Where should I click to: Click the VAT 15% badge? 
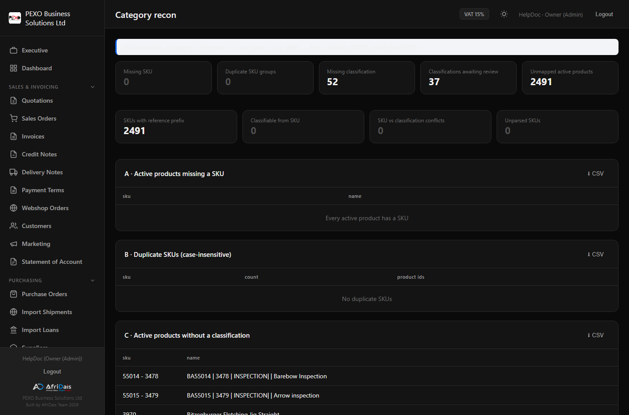coord(474,14)
